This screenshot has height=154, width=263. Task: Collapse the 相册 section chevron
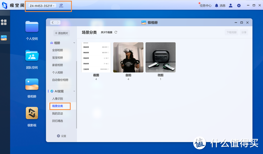click(74, 43)
